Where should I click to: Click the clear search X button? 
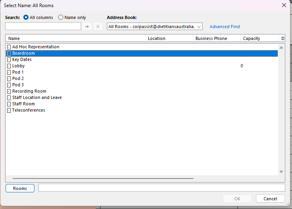tap(98, 27)
